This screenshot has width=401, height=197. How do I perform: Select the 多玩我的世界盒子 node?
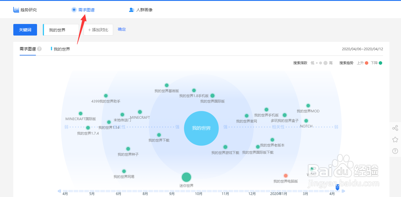(285, 115)
